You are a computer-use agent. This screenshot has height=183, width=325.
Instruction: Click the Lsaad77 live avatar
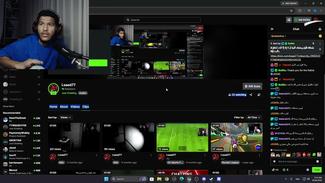[53, 89]
